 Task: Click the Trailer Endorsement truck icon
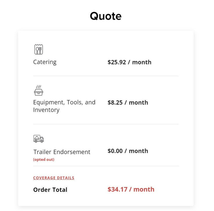point(39,138)
